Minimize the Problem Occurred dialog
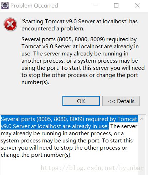148x175 pixels. click(x=96, y=5)
